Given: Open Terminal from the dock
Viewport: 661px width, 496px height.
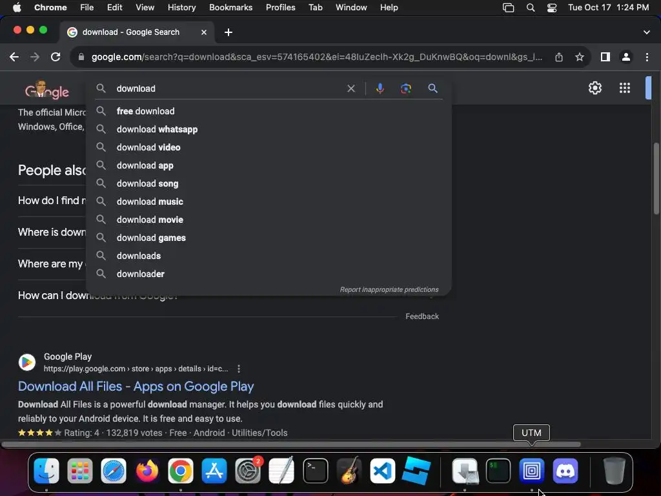Looking at the screenshot, I should pyautogui.click(x=315, y=471).
